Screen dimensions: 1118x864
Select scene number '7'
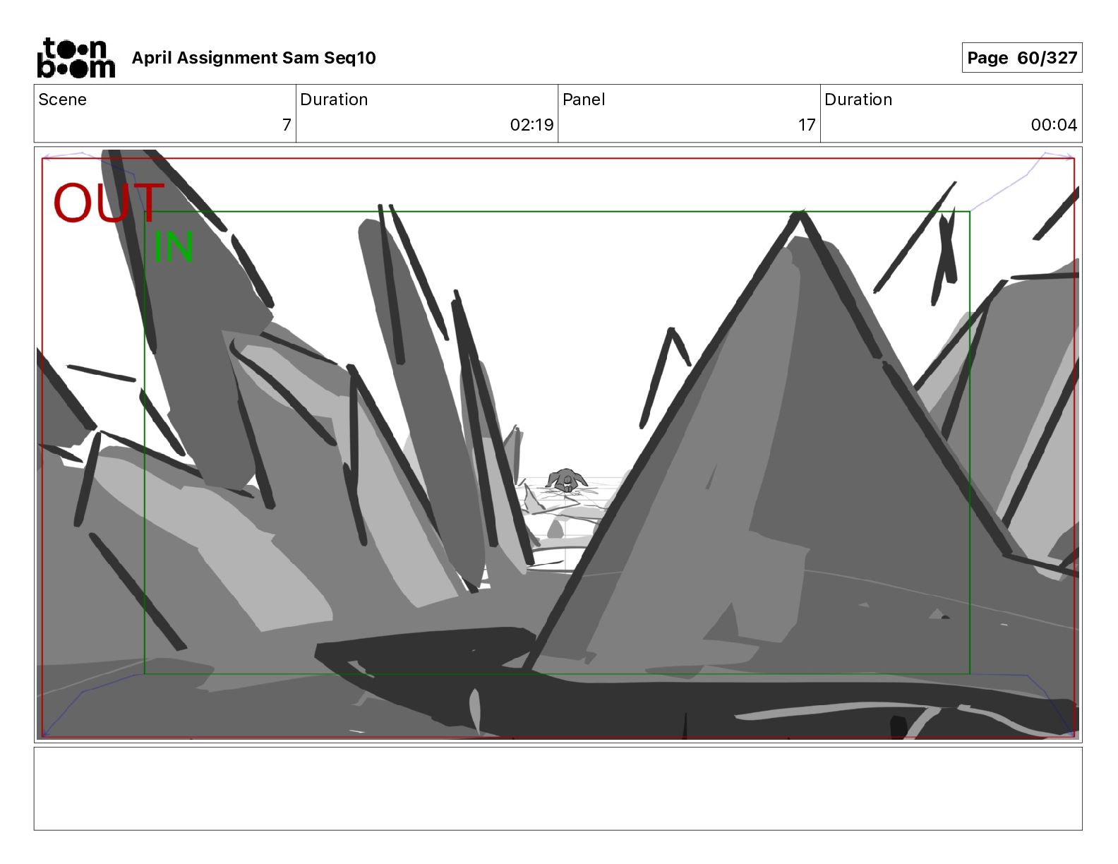point(287,125)
